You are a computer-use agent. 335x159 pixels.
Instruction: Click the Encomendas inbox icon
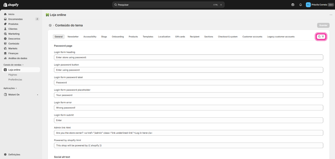tap(5, 19)
